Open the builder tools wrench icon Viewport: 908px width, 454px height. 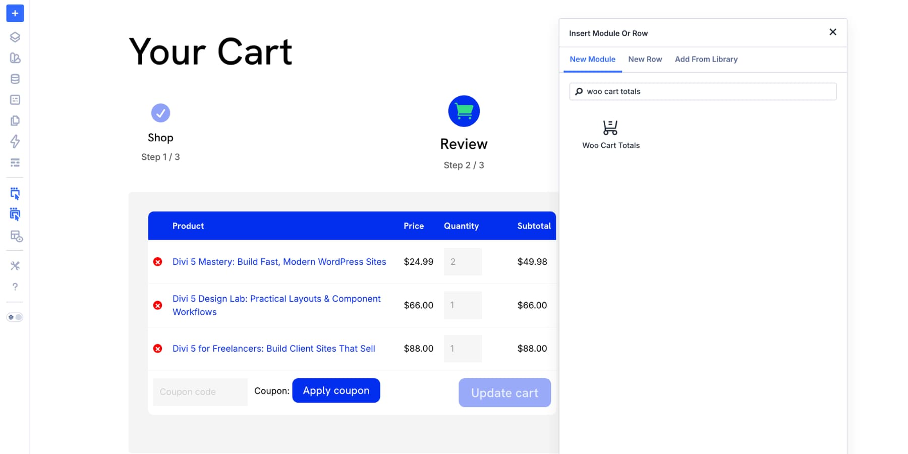tap(15, 266)
